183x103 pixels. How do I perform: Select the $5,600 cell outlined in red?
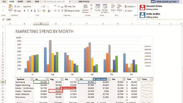coord(56,91)
